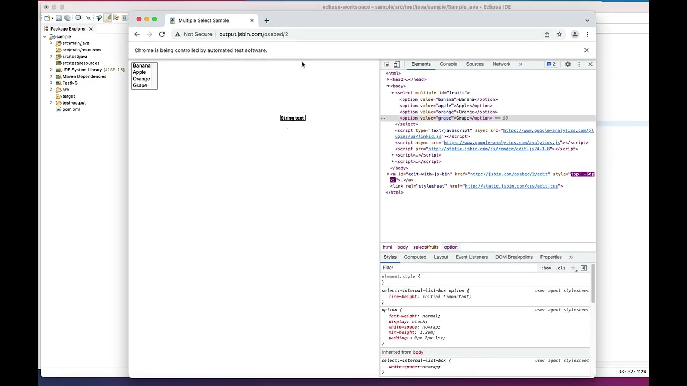Image resolution: width=687 pixels, height=386 pixels.
Task: Open the DevTools settings gear
Action: [x=568, y=64]
